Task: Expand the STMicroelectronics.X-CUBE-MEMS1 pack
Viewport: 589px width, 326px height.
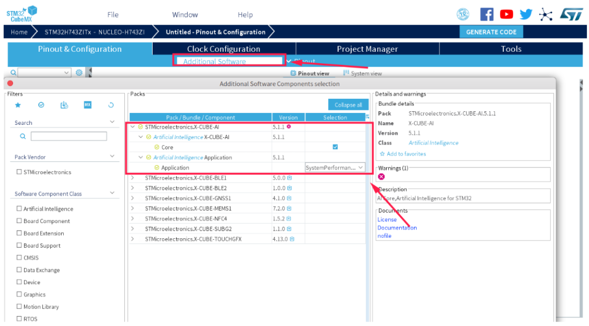Action: coord(133,208)
